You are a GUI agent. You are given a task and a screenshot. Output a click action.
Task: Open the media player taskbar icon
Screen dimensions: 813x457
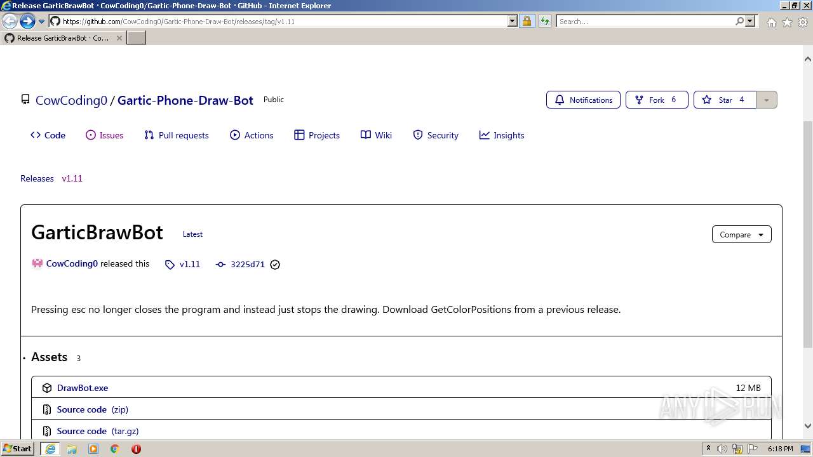93,449
